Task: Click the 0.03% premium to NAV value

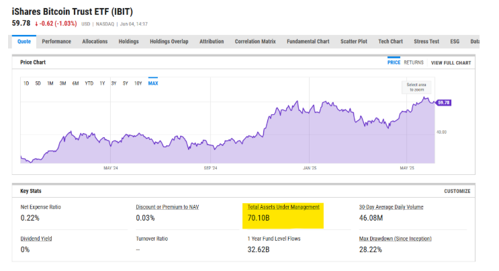Action: point(146,218)
